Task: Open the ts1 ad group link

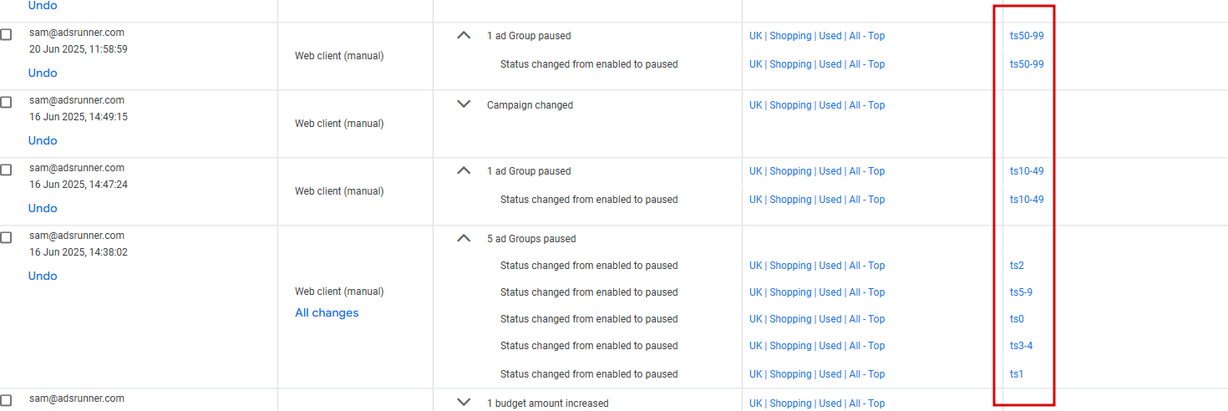Action: [1016, 374]
